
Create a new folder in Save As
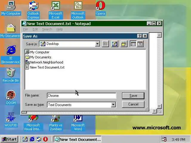point(124,44)
